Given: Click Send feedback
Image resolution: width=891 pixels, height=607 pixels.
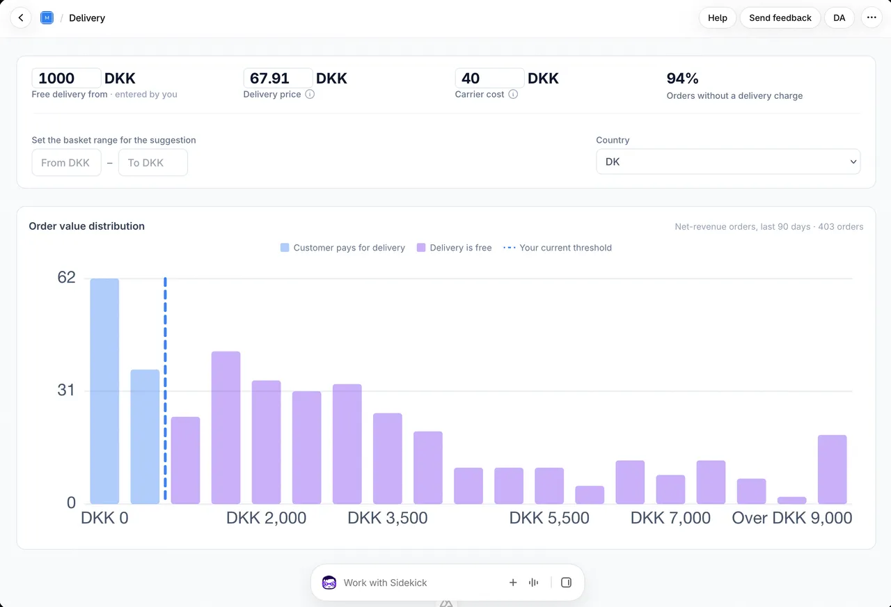Looking at the screenshot, I should pyautogui.click(x=780, y=18).
